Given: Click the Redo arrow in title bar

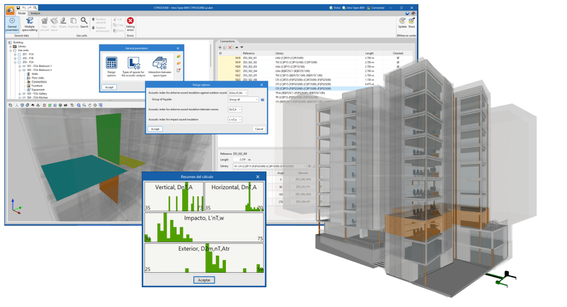Looking at the screenshot, I should click(x=30, y=8).
